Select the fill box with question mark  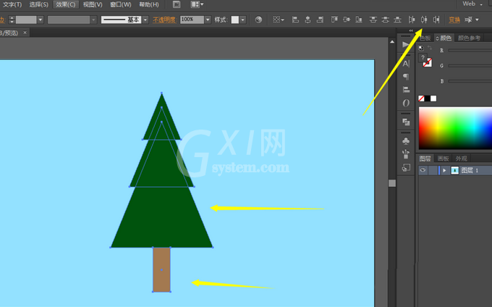tap(423, 58)
